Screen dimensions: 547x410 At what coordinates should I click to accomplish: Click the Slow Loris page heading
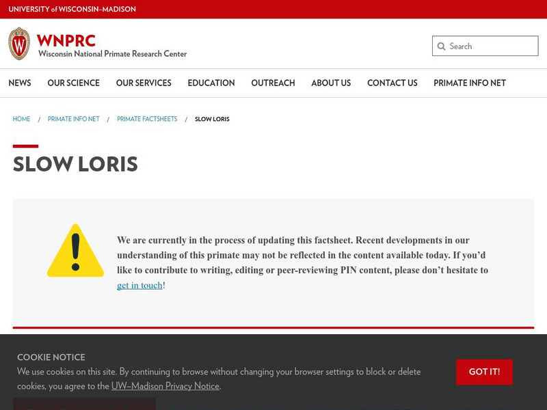pyautogui.click(x=75, y=164)
